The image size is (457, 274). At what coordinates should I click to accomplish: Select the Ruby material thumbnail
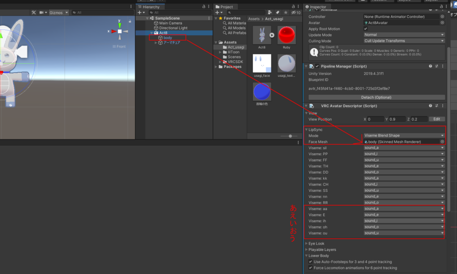click(x=287, y=35)
